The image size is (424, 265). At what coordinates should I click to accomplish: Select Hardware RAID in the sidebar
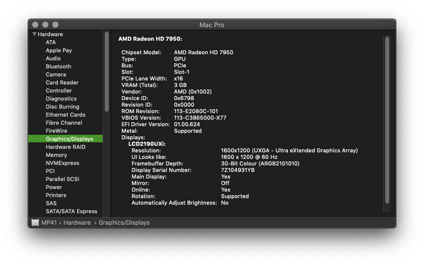coord(65,147)
